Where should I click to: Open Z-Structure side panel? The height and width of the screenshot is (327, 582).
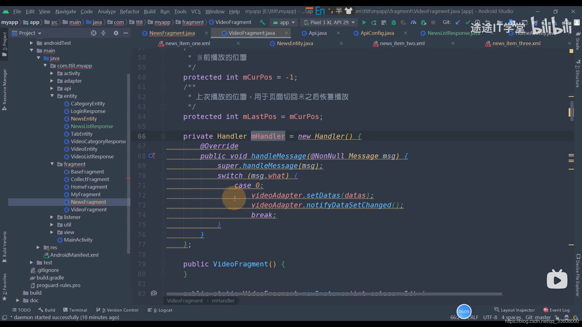click(x=578, y=74)
